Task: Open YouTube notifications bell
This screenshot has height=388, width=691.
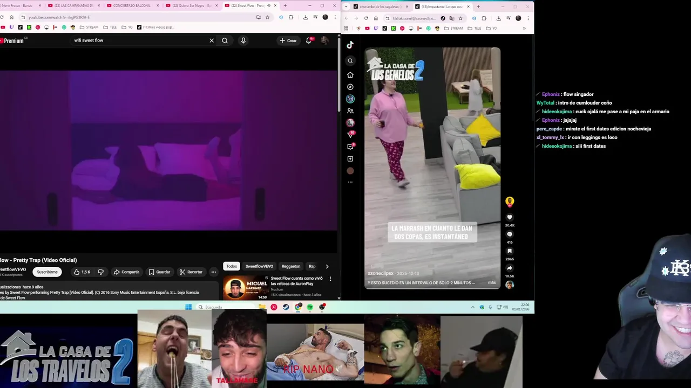Action: (x=309, y=40)
